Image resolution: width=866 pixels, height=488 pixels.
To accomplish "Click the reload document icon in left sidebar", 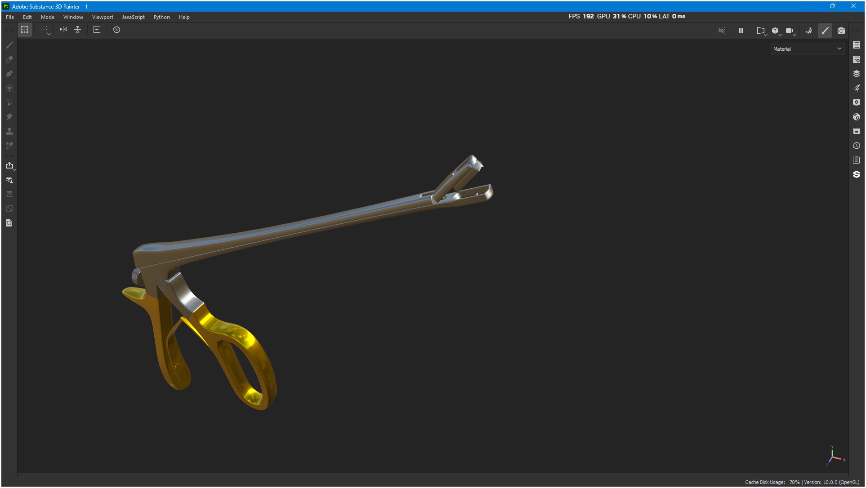I will pos(9,223).
